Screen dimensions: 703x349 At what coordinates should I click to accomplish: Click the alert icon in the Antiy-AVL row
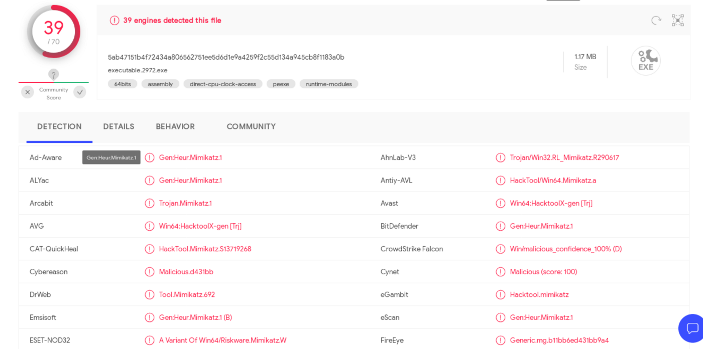(501, 181)
